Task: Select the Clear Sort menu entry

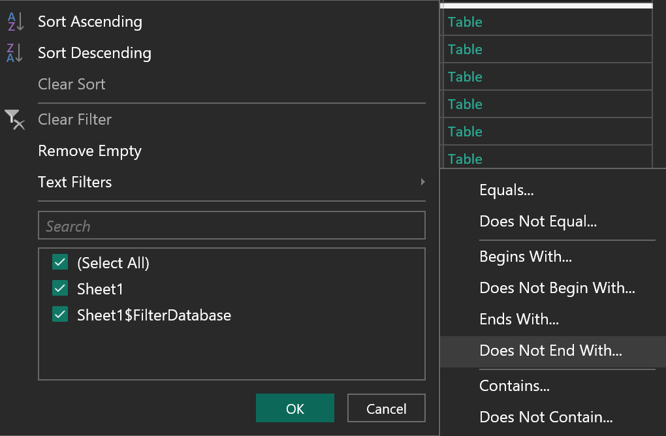Action: pos(72,84)
